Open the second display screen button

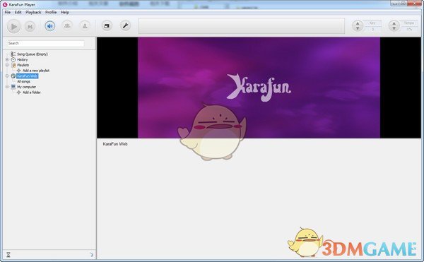[107, 26]
